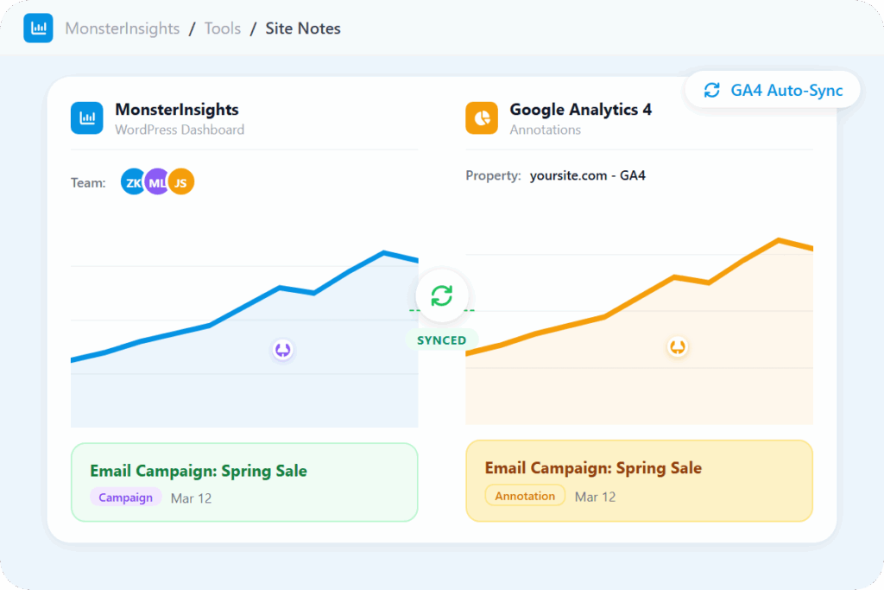The image size is (884, 590).
Task: Click the ML team member avatar
Action: [156, 181]
